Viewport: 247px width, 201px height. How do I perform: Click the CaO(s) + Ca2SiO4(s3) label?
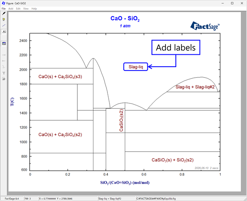pyautogui.click(x=60, y=77)
